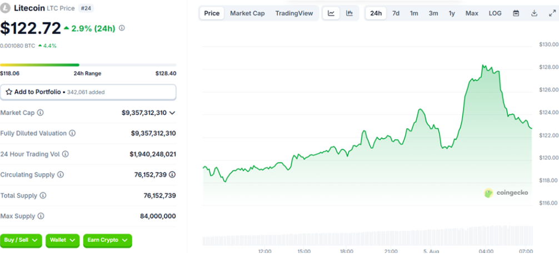The image size is (559, 258).
Task: Open the Wallet dropdown
Action: [x=62, y=240]
